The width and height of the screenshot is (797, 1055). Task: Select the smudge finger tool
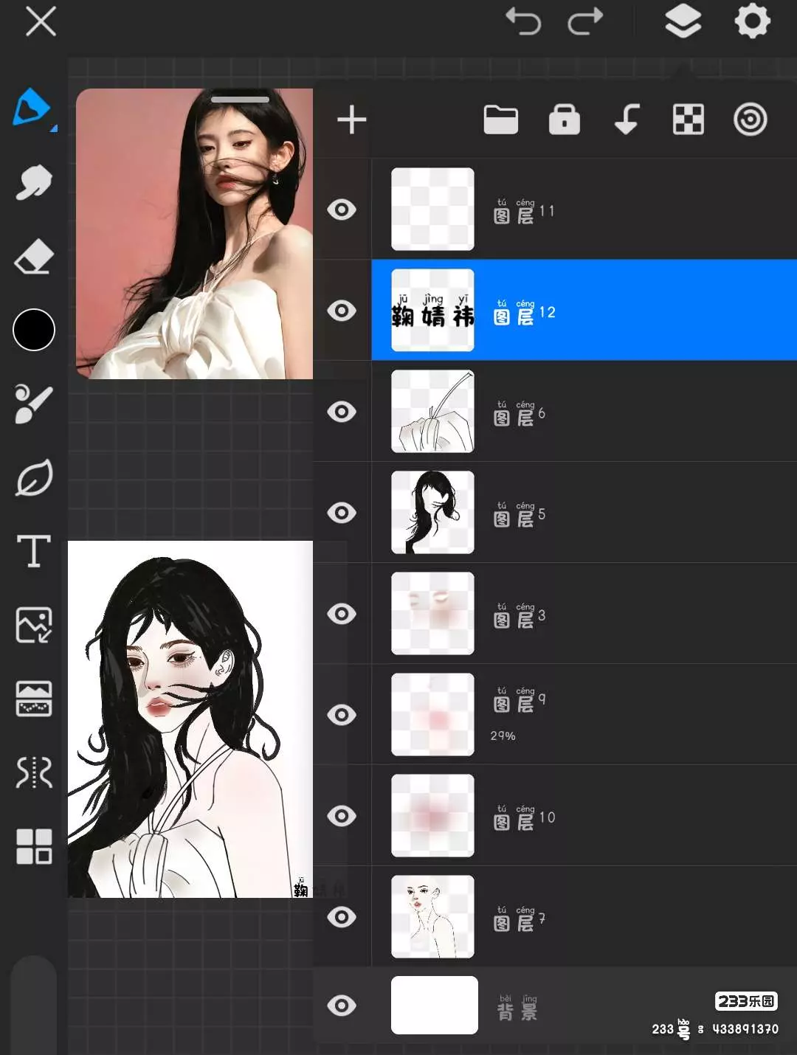pyautogui.click(x=33, y=182)
